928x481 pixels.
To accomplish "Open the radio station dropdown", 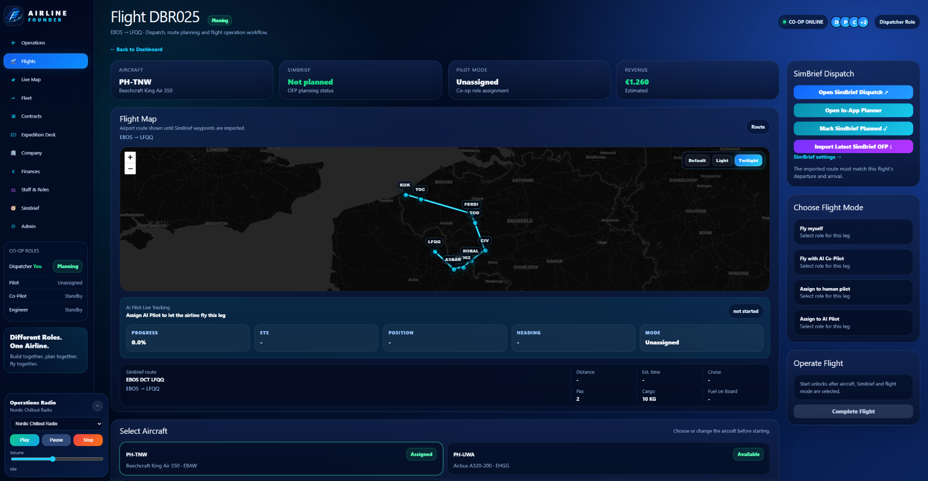I will (x=56, y=423).
